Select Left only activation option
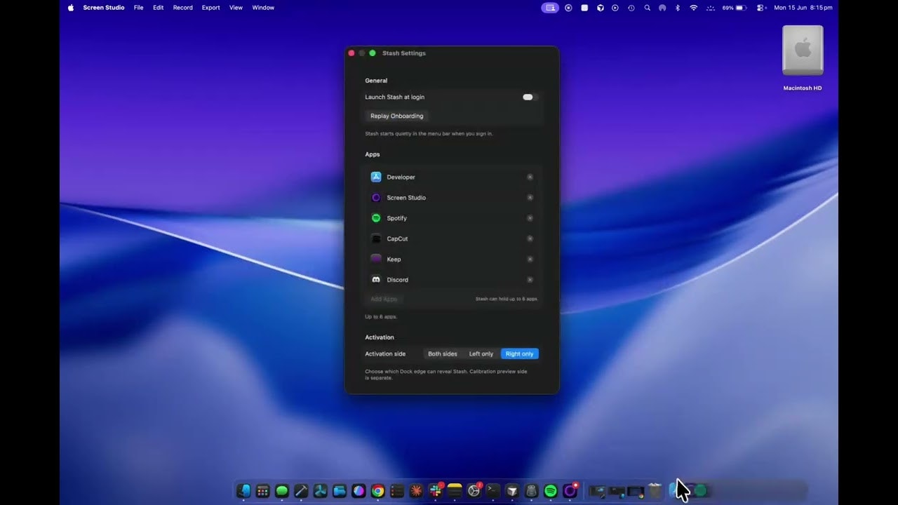This screenshot has width=898, height=505. [481, 353]
